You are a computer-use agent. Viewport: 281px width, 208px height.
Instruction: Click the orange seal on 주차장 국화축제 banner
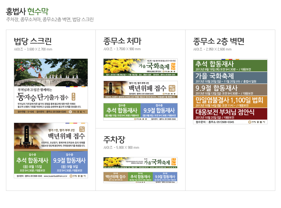[x=174, y=162]
